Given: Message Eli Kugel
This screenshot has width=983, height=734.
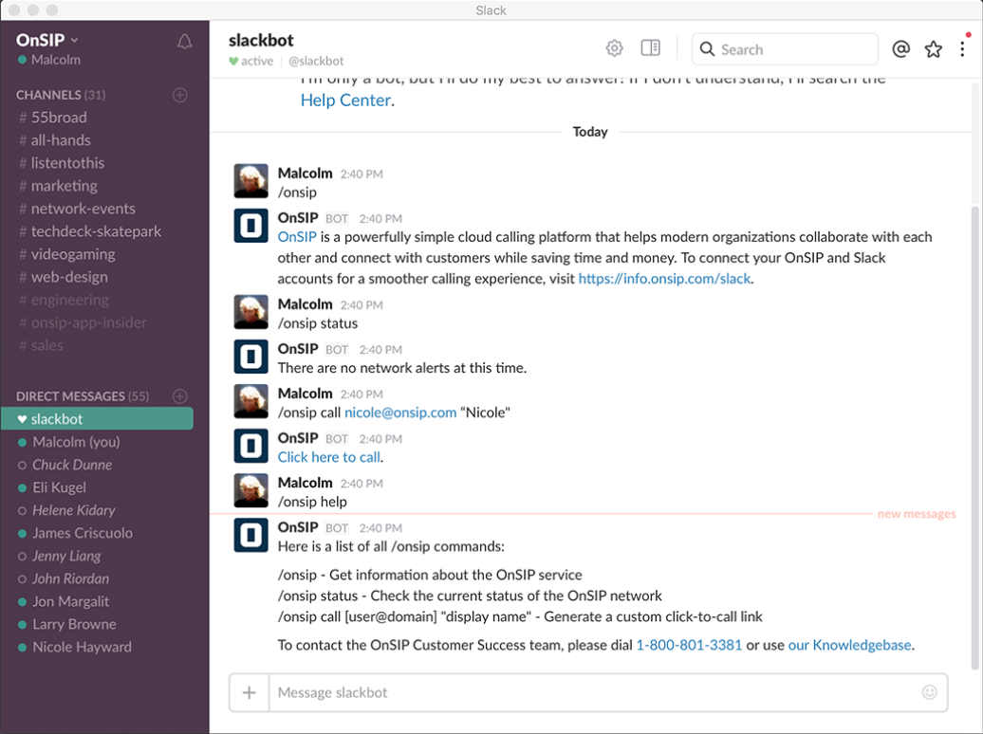Looking at the screenshot, I should pyautogui.click(x=59, y=487).
